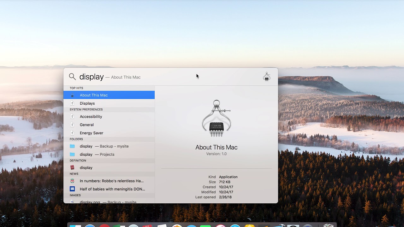Click the "About This Mac" preview title
The height and width of the screenshot is (227, 404).
[217, 147]
